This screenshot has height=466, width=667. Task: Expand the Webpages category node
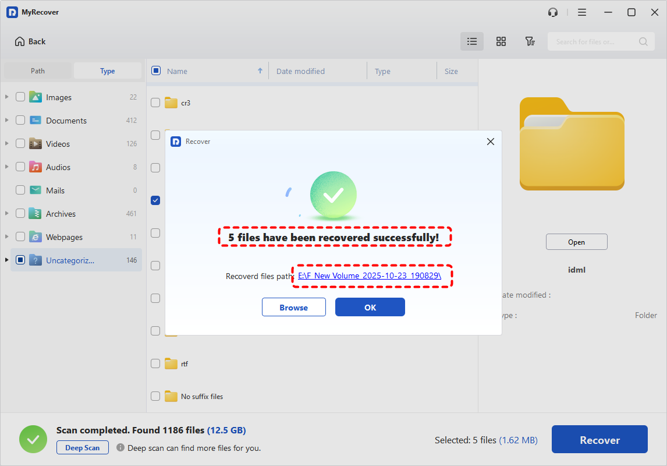click(x=7, y=237)
